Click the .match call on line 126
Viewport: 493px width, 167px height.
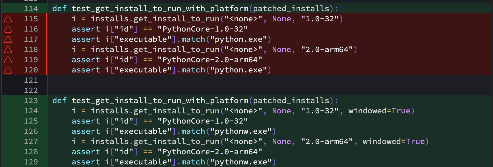point(191,131)
